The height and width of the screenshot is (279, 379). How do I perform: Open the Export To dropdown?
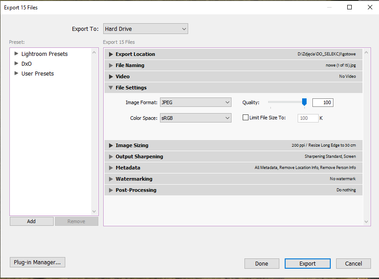pyautogui.click(x=145, y=29)
